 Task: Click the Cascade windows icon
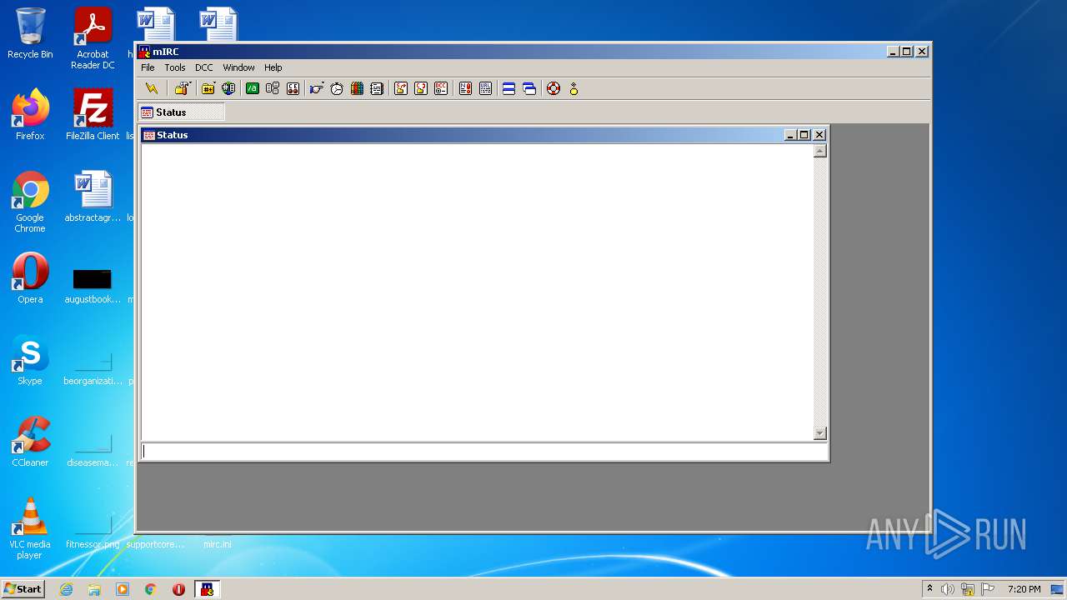click(529, 88)
